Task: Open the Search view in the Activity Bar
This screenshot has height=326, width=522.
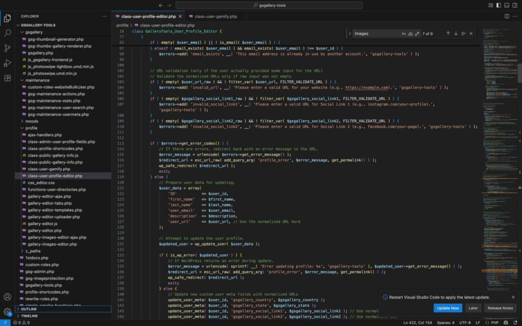Action: coord(7,33)
